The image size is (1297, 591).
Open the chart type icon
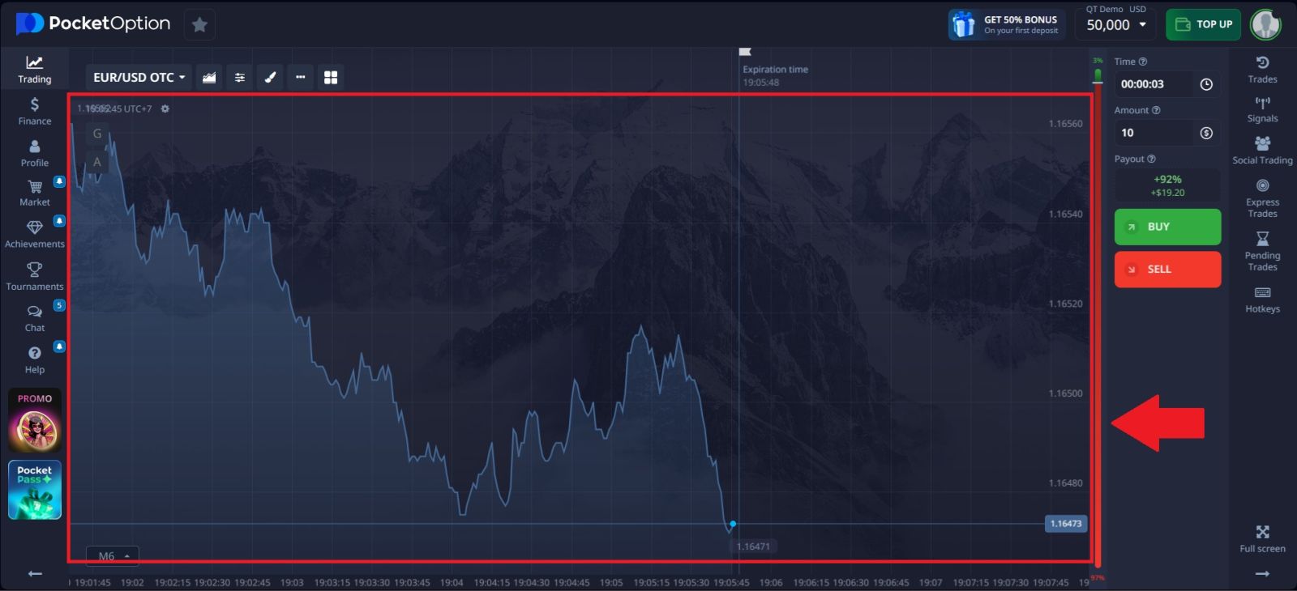click(x=209, y=77)
